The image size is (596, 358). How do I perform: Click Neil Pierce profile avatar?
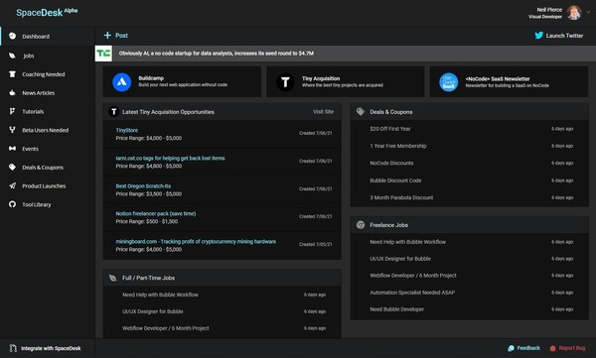(x=574, y=13)
